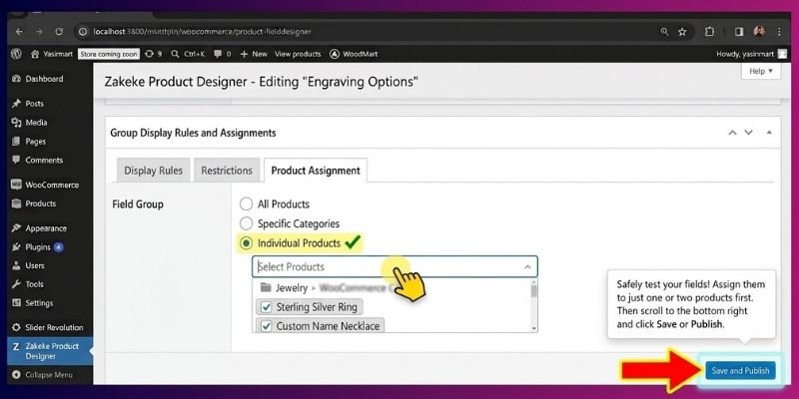
Task: Collapse the Select Products dropdown arrow
Action: click(x=527, y=266)
